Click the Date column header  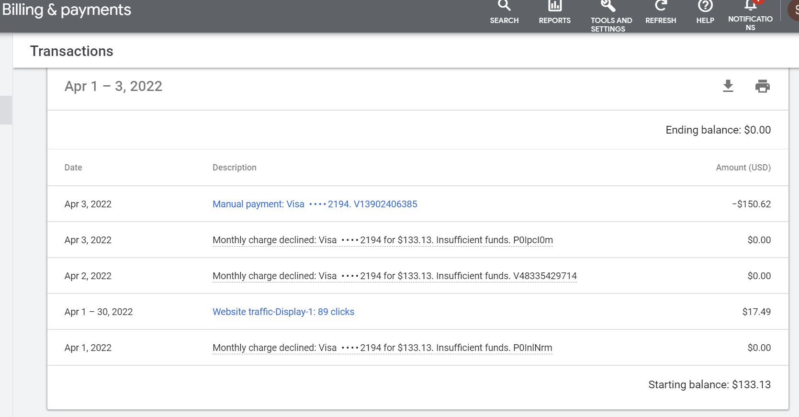(x=73, y=168)
